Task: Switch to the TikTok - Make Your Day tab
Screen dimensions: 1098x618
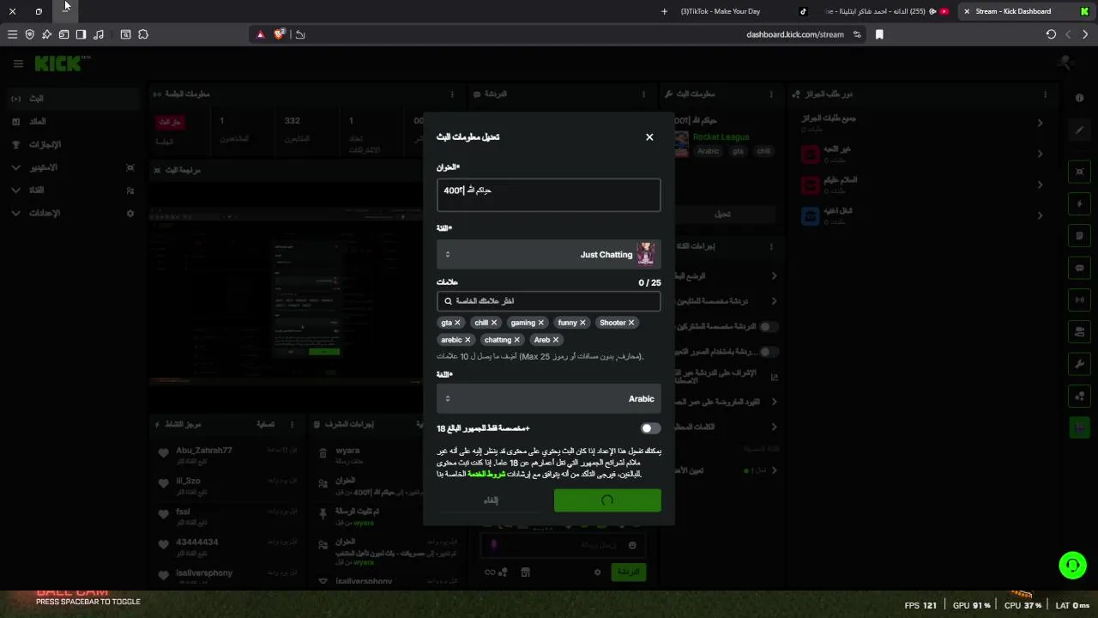Action: click(x=742, y=11)
